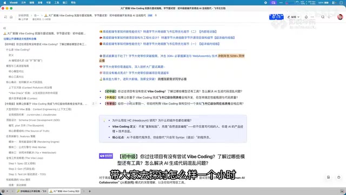
Task: Go to 核心模型对比 outline item
Action: (16, 71)
